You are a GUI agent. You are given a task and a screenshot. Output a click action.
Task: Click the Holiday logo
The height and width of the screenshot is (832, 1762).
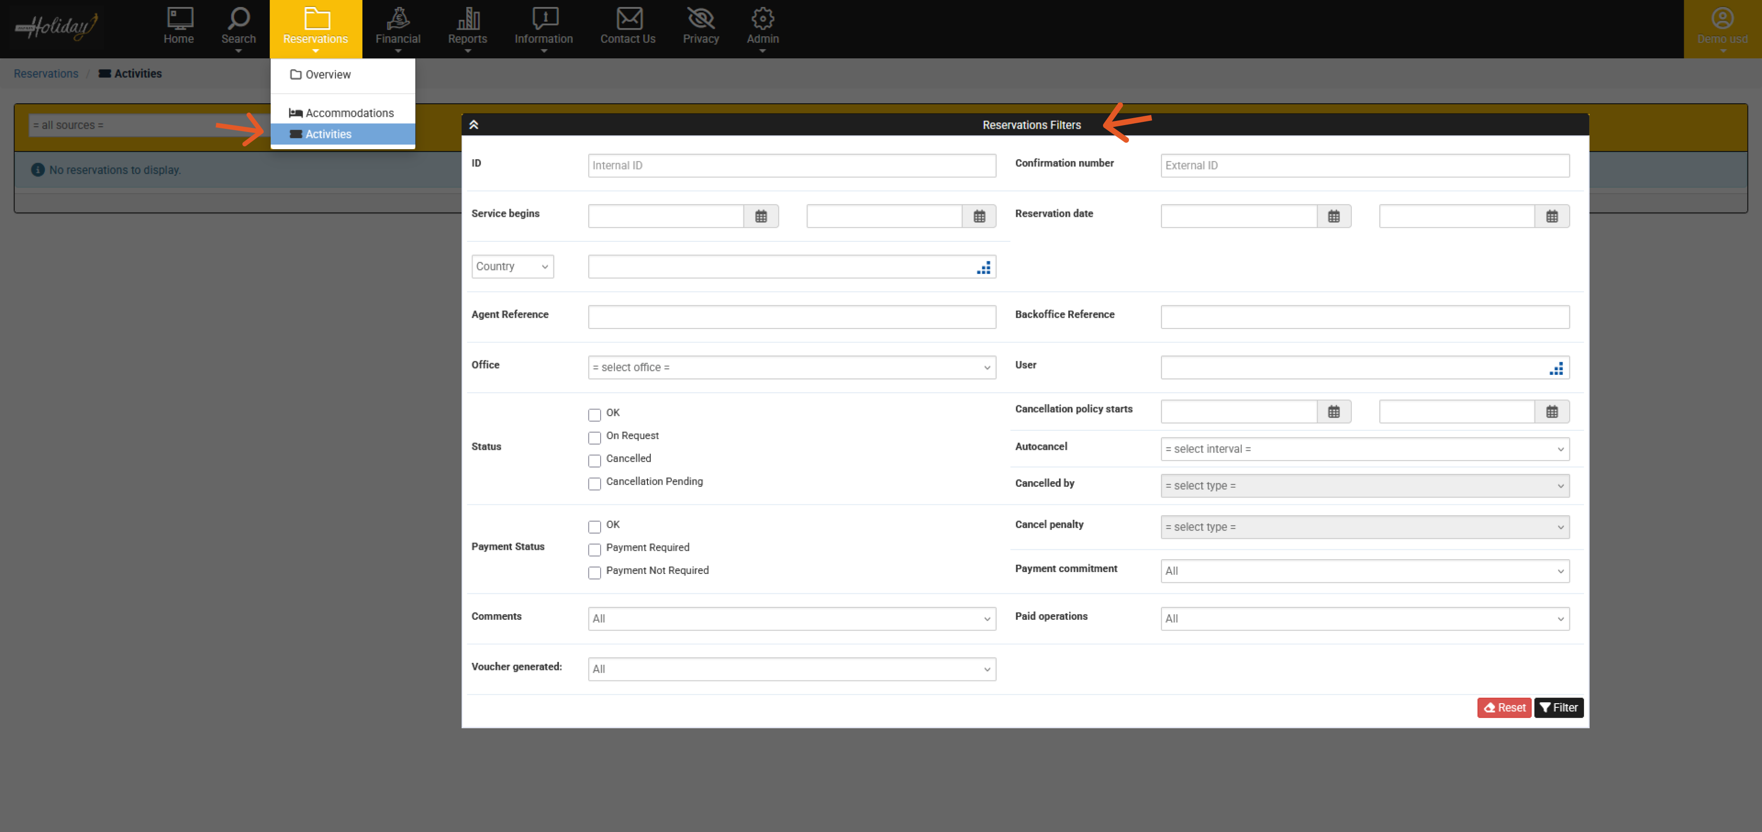(x=57, y=27)
